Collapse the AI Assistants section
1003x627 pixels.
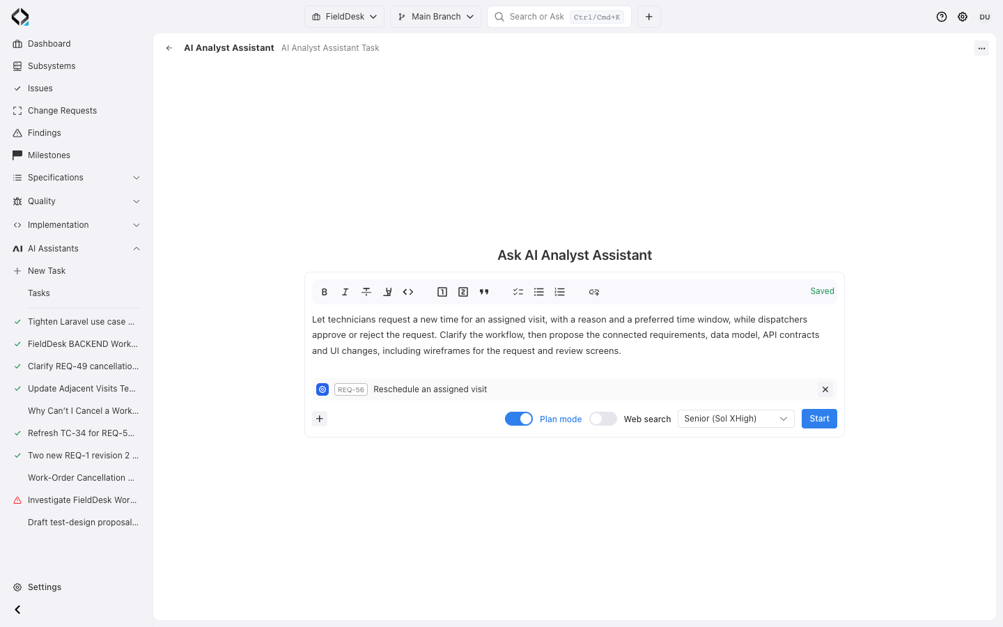[77, 249]
